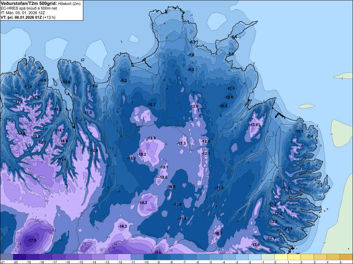The width and height of the screenshot is (353, 264).
Task: Click the -15.8 temperature value
Action: click(x=171, y=187)
